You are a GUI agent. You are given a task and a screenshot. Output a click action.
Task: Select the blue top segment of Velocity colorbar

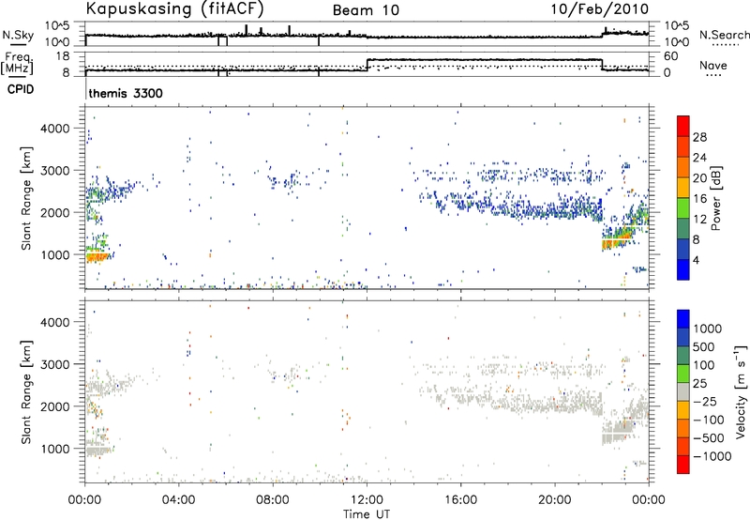[x=683, y=319]
